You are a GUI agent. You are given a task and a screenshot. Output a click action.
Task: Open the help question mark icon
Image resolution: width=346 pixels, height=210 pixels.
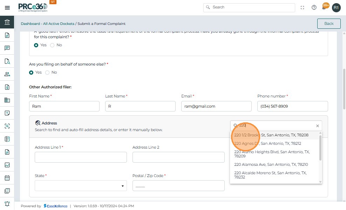click(x=314, y=7)
